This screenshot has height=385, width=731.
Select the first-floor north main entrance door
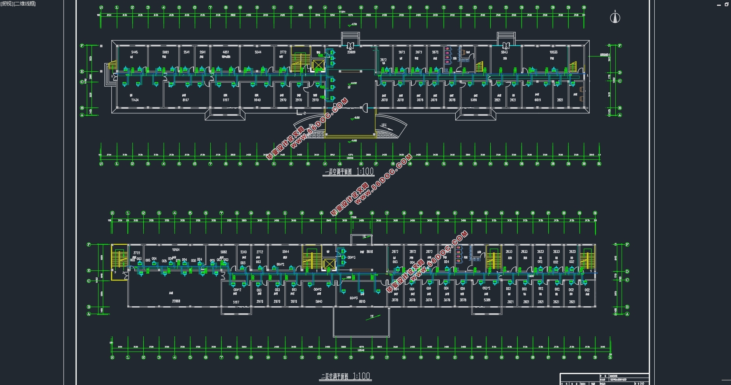[x=351, y=45]
